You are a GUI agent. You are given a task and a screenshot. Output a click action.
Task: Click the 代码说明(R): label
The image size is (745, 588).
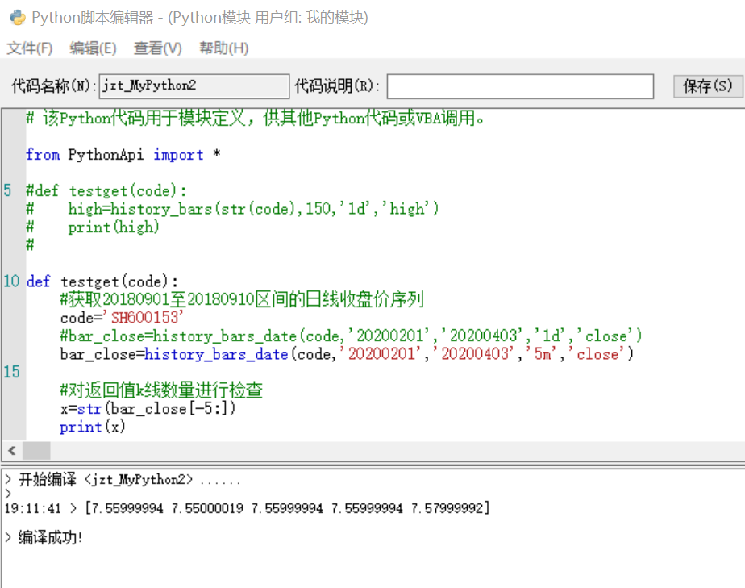[x=337, y=86]
